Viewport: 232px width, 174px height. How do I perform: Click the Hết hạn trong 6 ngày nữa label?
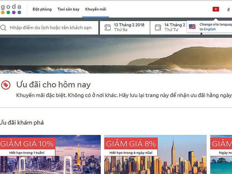131,153
